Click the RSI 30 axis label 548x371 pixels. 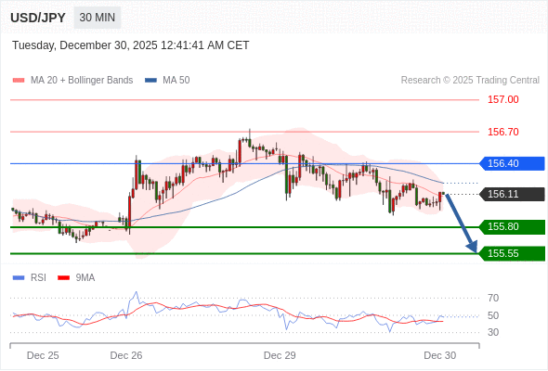(x=493, y=332)
